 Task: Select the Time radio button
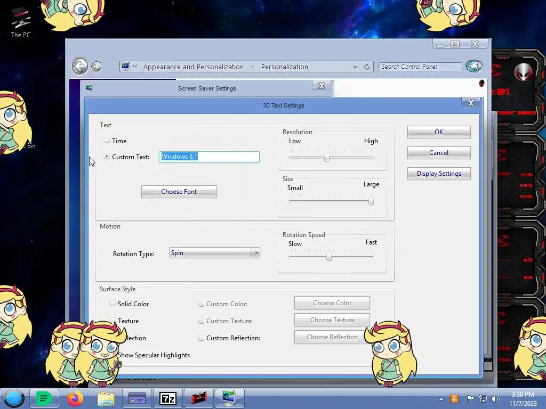(107, 141)
